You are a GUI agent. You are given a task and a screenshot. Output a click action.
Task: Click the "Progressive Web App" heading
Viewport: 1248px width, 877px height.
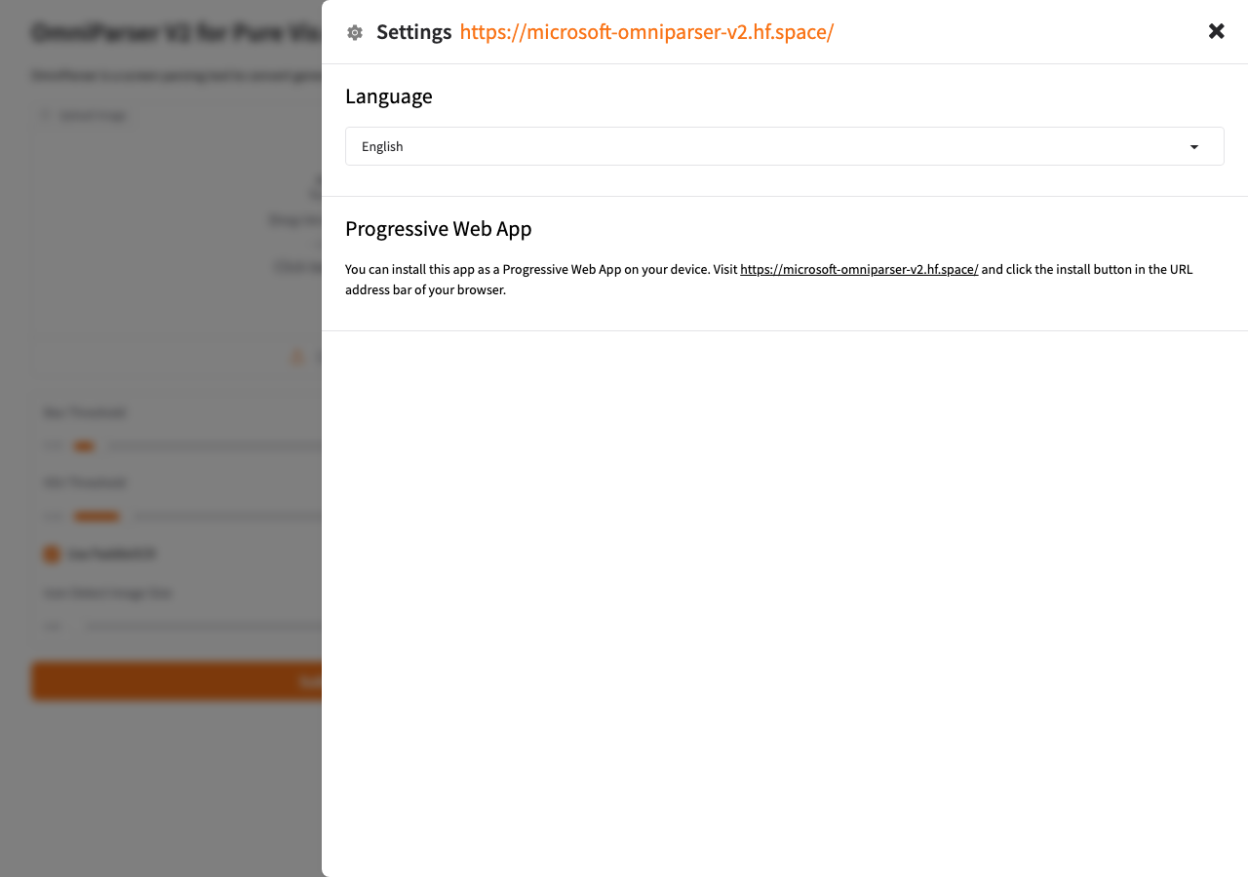(438, 229)
